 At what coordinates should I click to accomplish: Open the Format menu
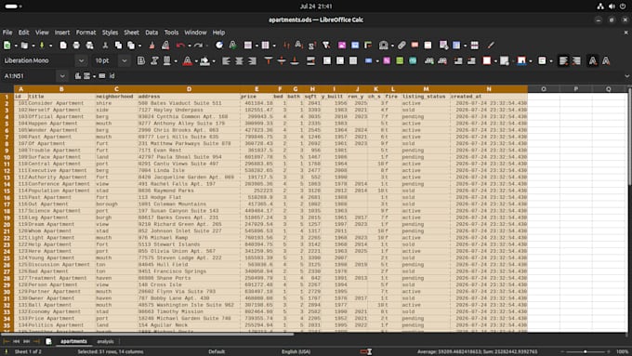[86, 33]
